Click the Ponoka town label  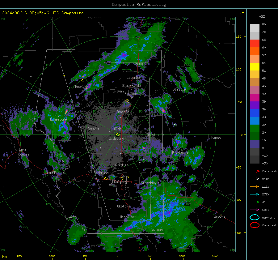[141, 64]
